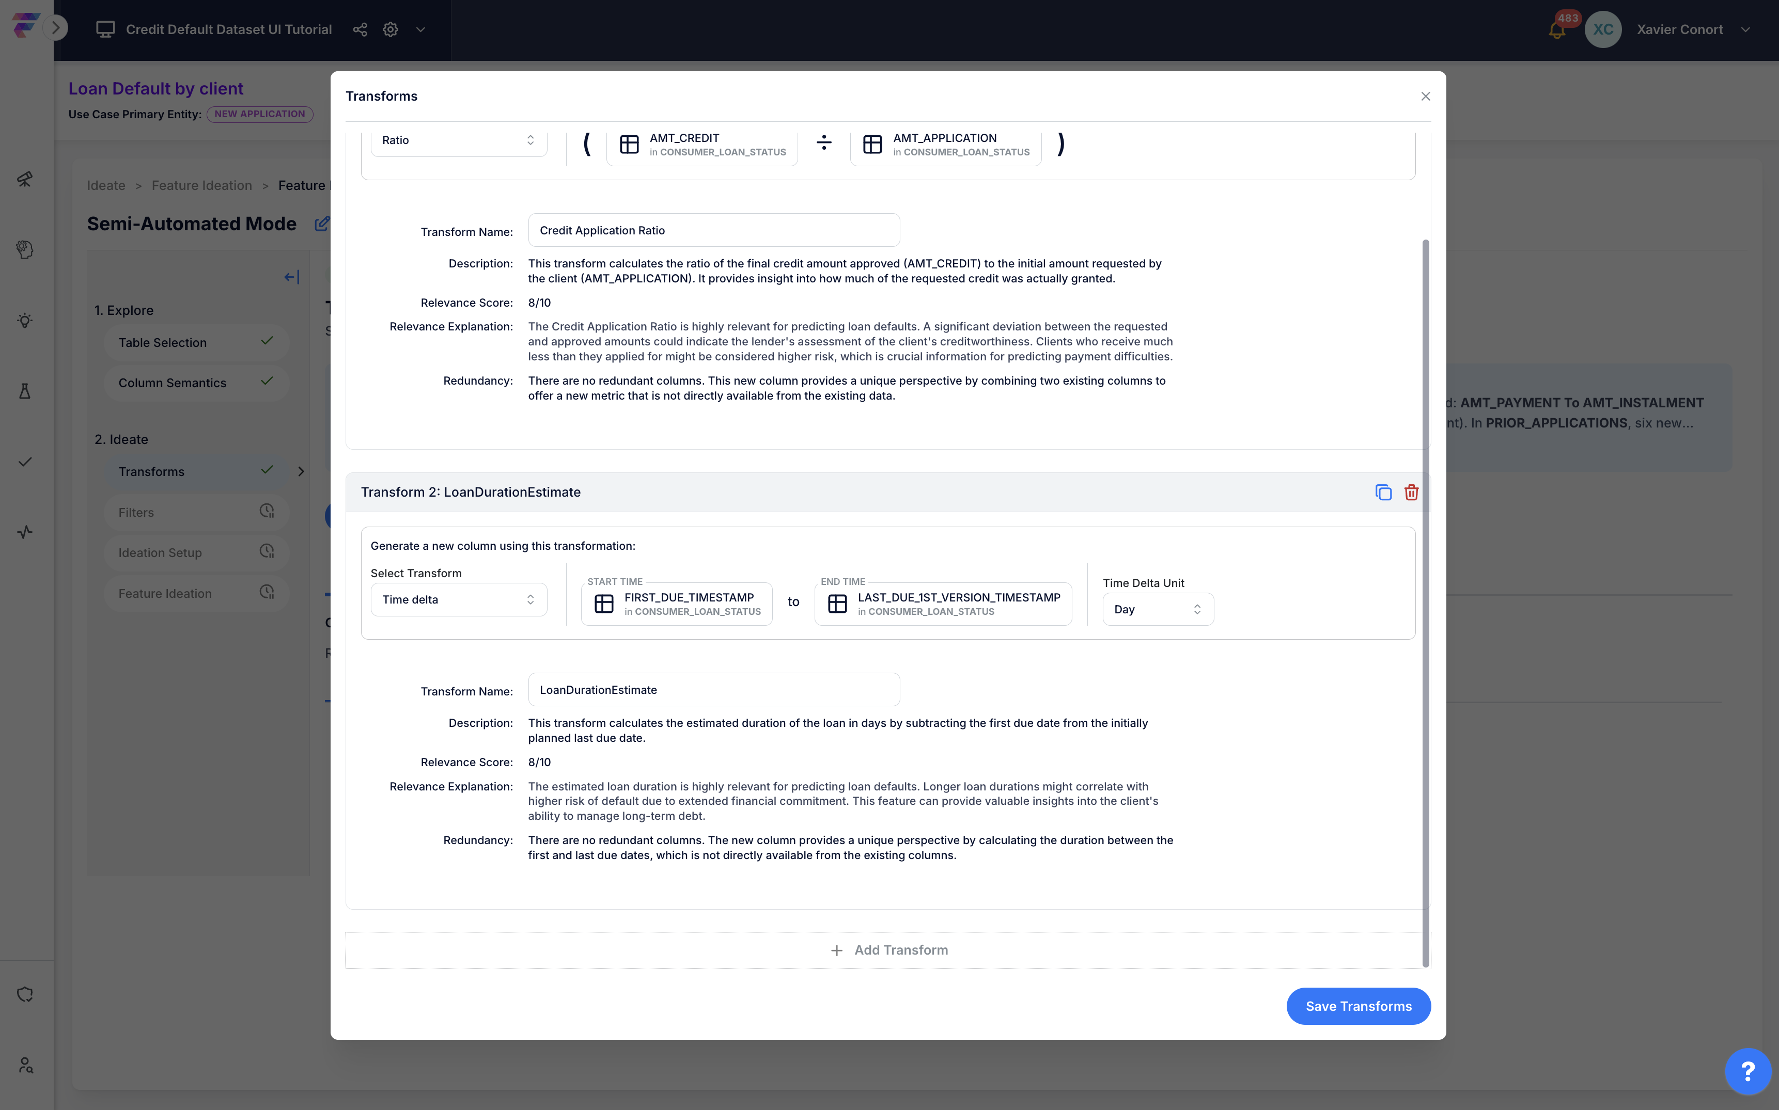
Task: Open the notifications bell
Action: [x=1556, y=30]
